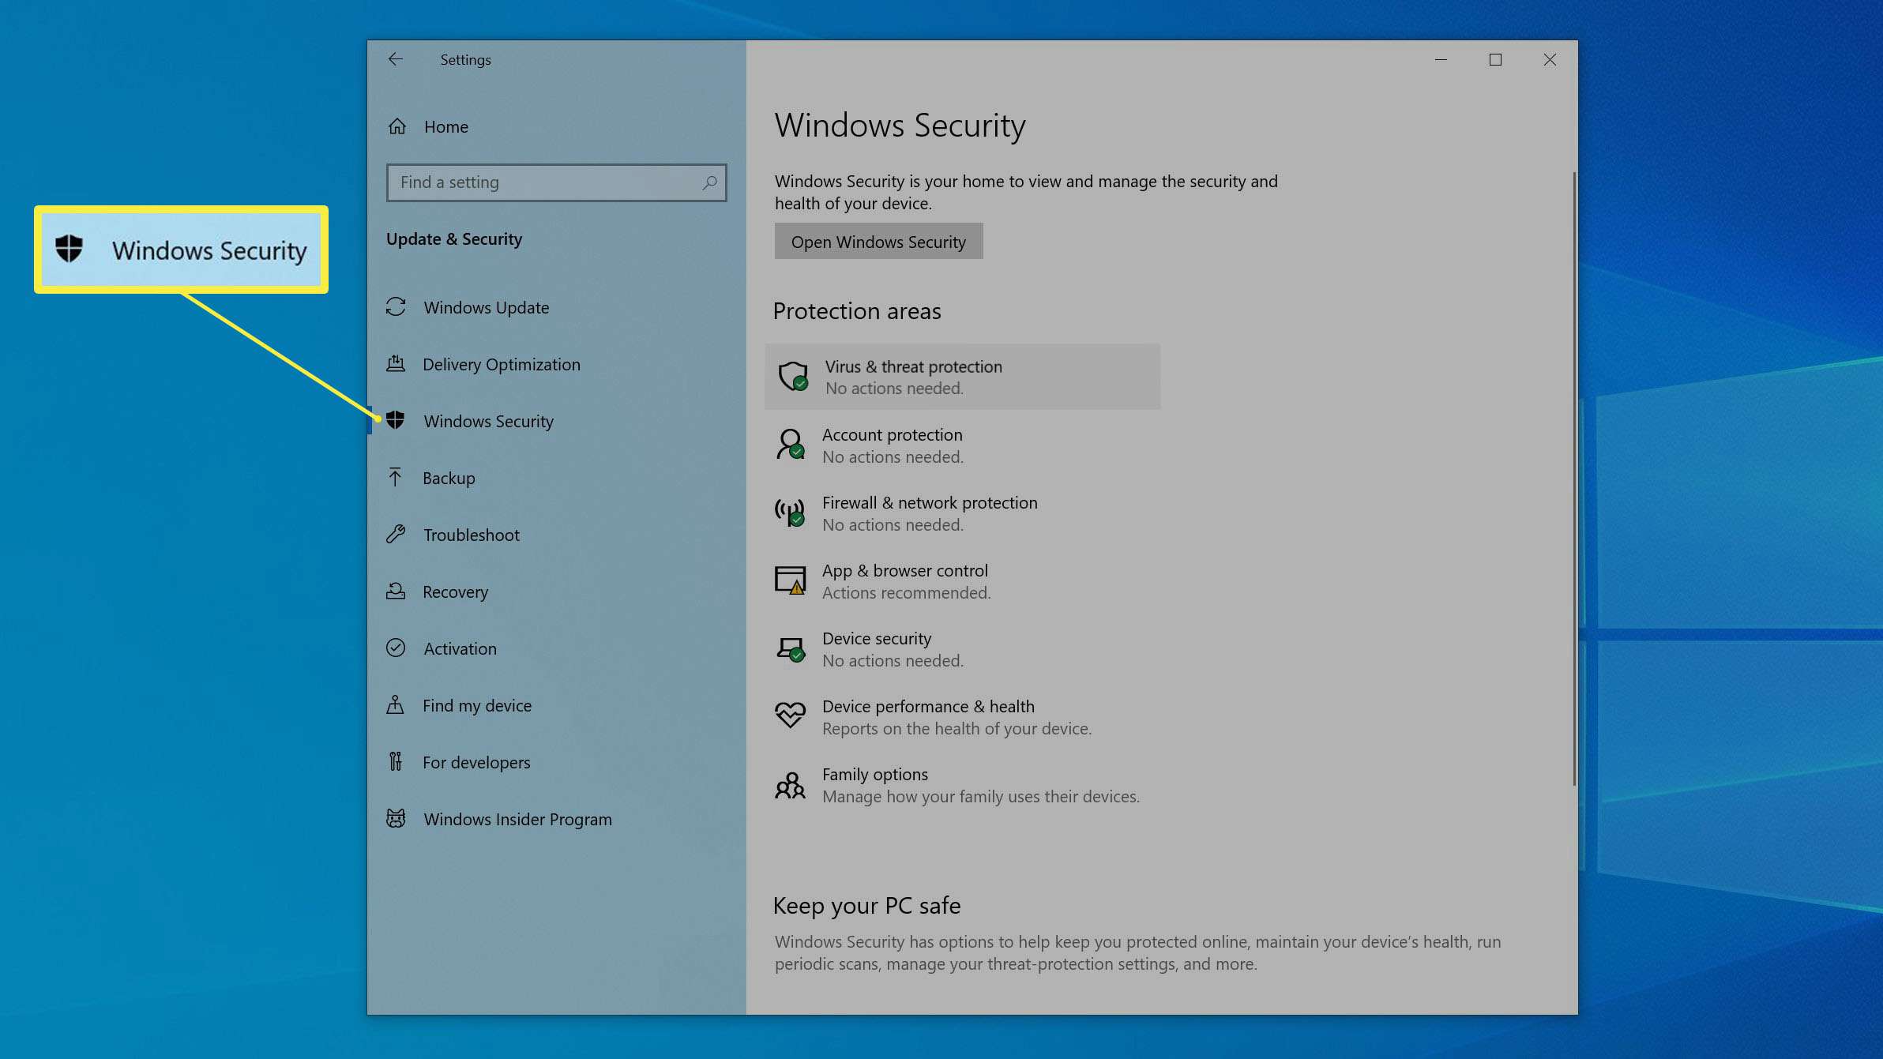Click the Find a setting search box

pos(557,182)
